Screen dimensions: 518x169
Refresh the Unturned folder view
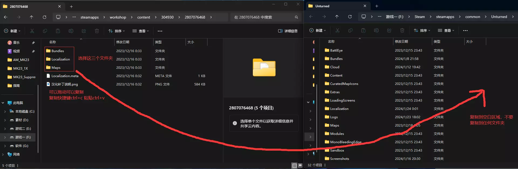(350, 17)
